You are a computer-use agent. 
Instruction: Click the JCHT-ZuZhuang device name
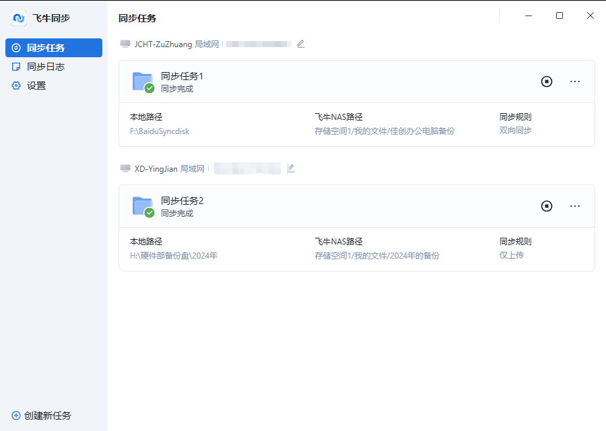coord(163,44)
